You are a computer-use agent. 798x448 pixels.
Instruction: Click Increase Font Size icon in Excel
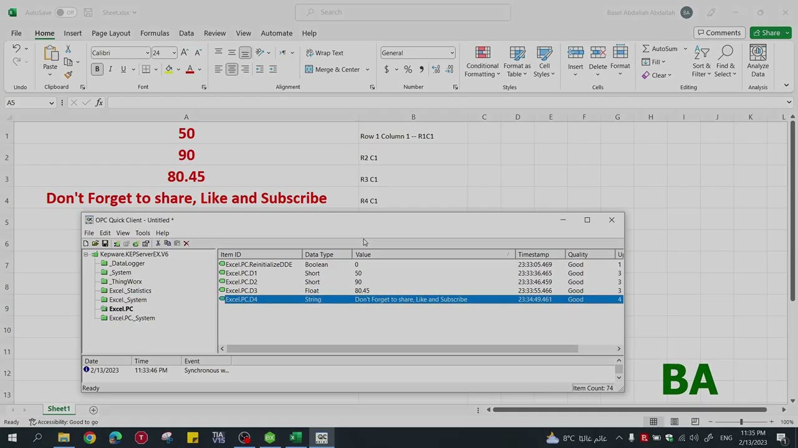coord(185,53)
